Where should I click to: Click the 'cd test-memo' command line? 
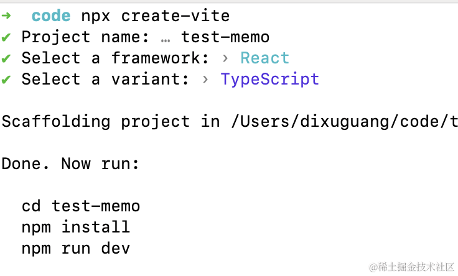coord(81,206)
